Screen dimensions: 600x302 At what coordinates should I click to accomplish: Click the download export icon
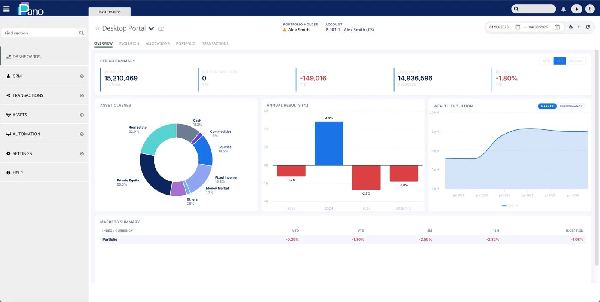(x=571, y=27)
